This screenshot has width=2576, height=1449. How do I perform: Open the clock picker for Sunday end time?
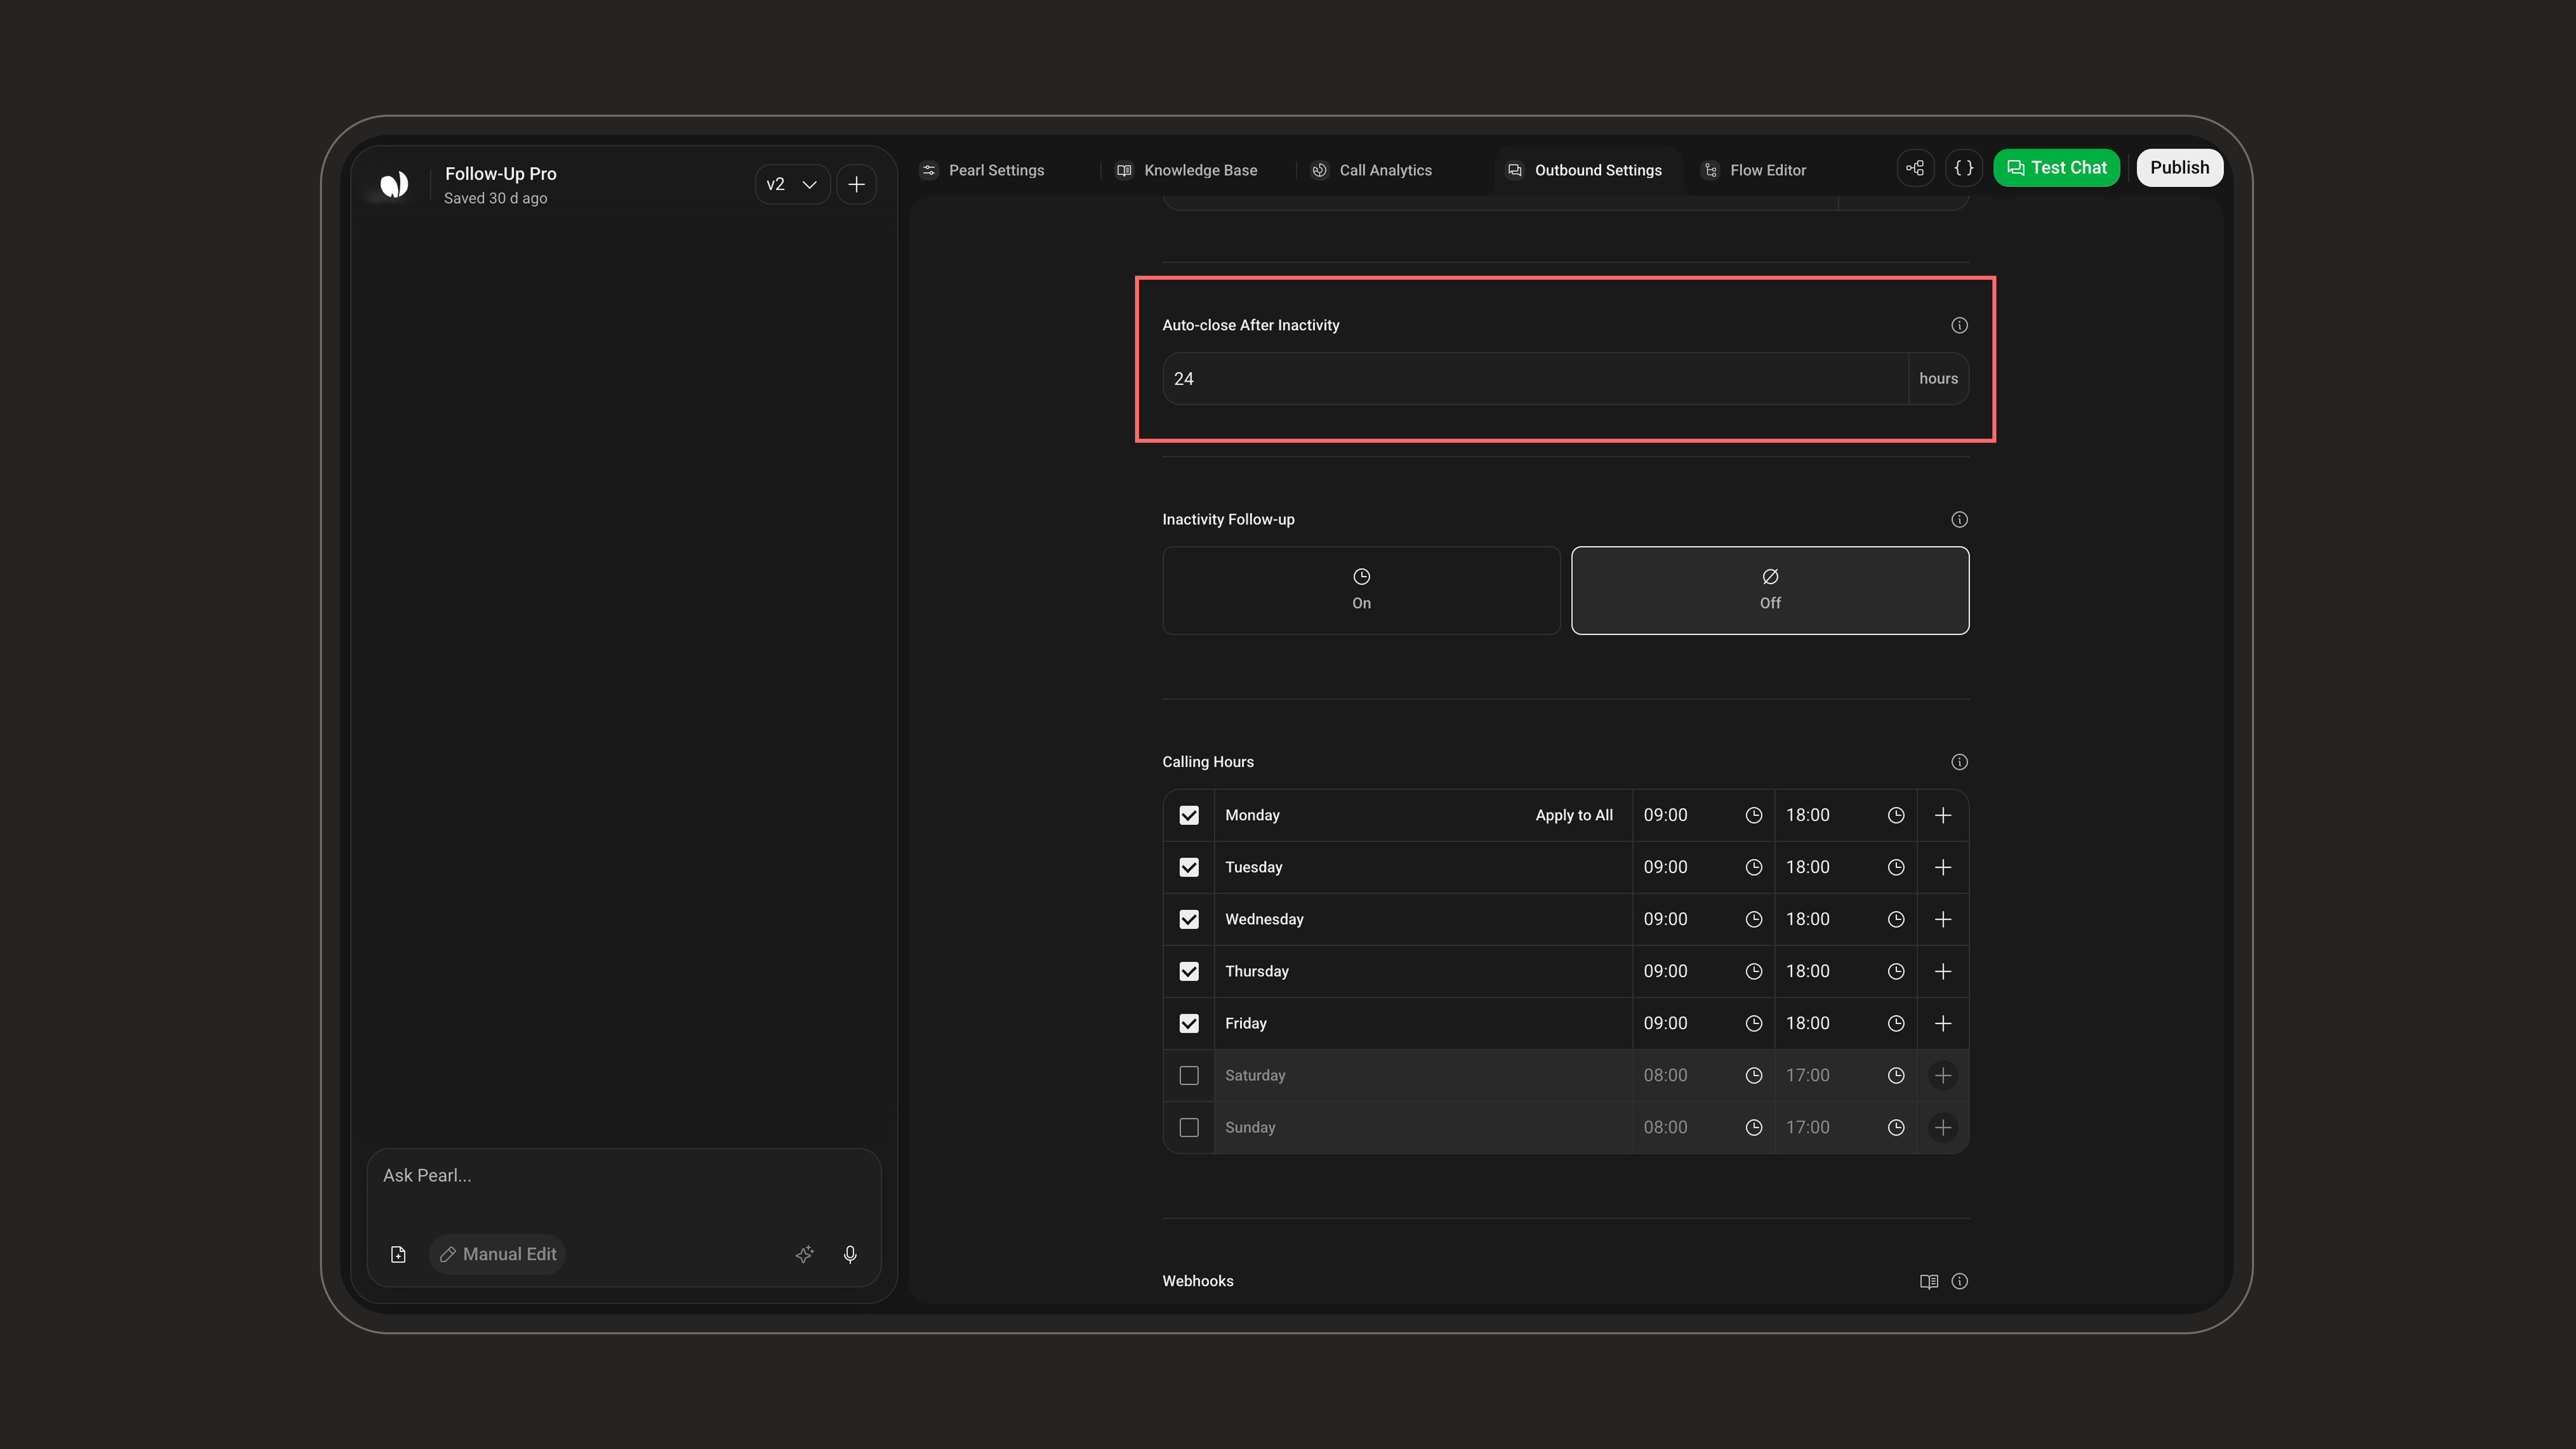click(1895, 1127)
